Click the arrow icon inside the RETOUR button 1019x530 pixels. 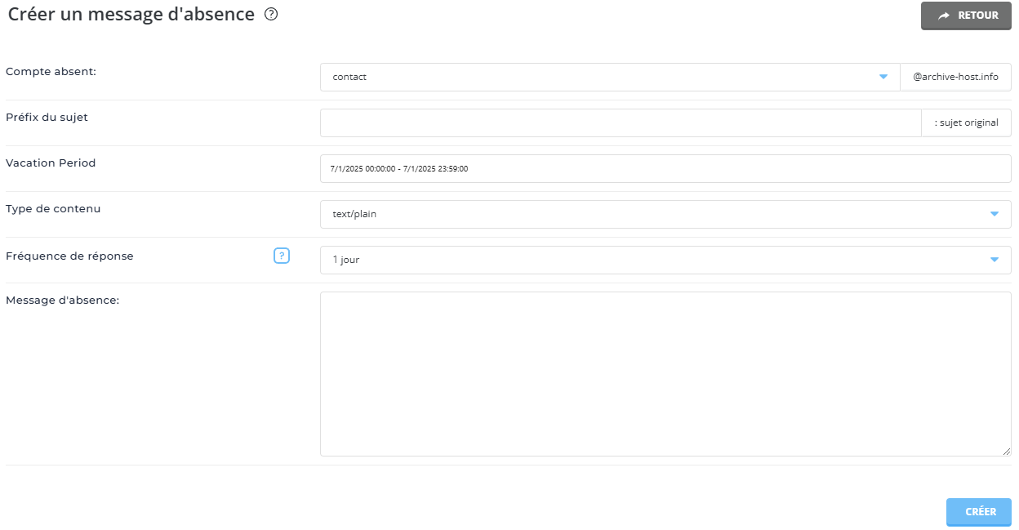(944, 16)
